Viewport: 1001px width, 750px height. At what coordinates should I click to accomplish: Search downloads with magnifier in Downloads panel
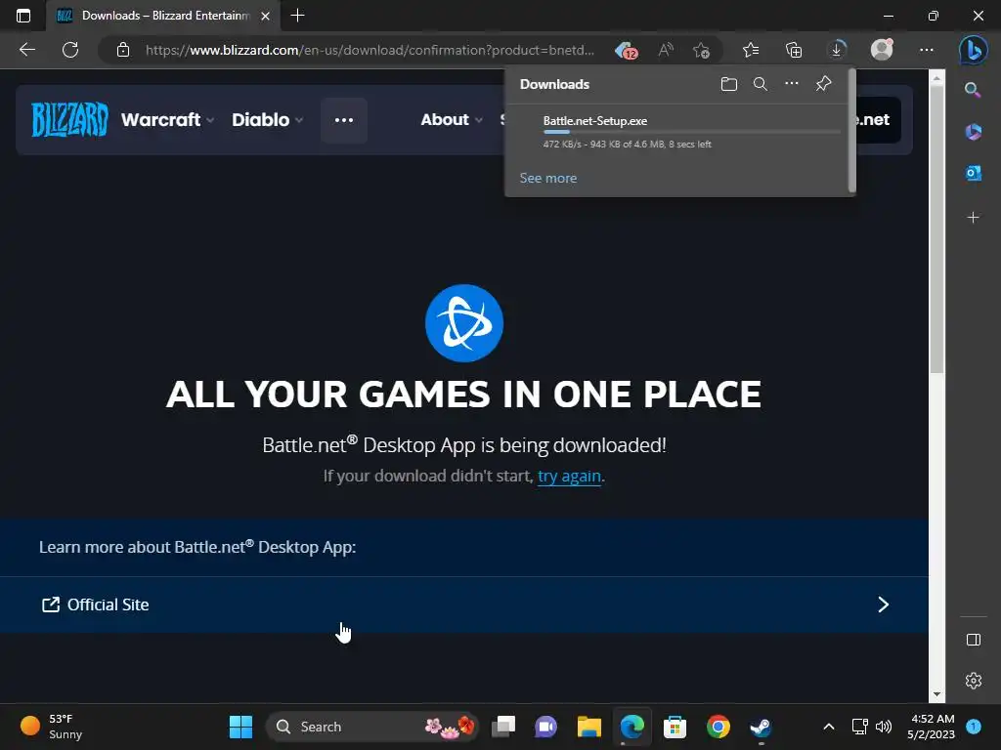coord(760,84)
